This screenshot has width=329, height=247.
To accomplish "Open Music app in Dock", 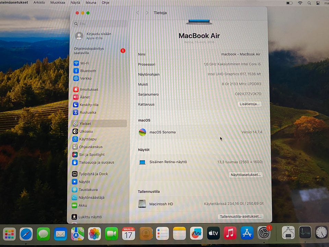I will (x=230, y=233).
